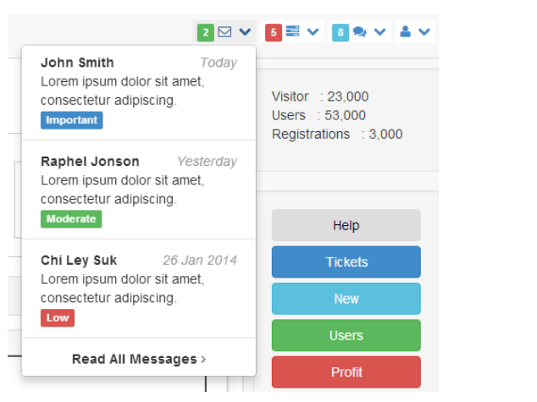Screen dimensions: 537x402
Task: Click the green Users button
Action: (x=346, y=335)
